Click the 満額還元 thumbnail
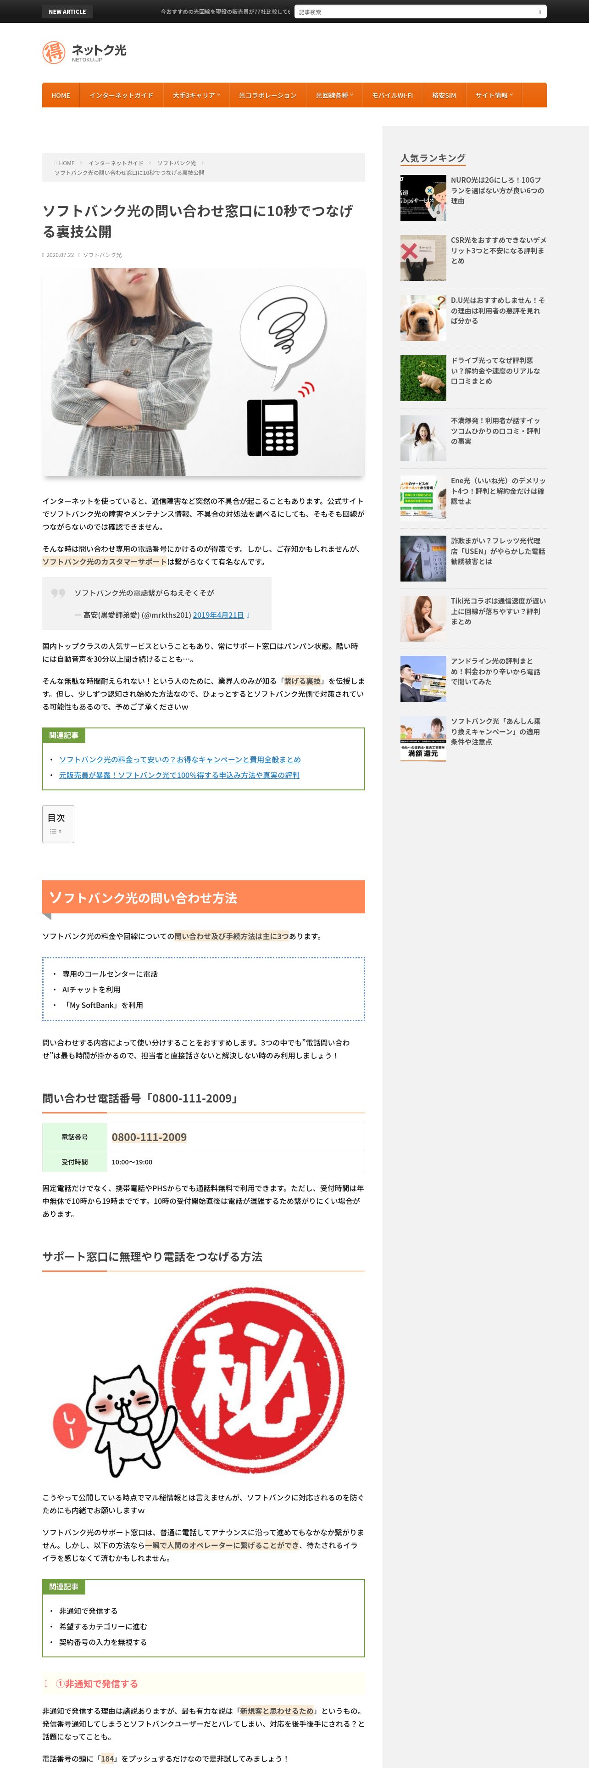This screenshot has height=1768, width=589. click(x=423, y=739)
